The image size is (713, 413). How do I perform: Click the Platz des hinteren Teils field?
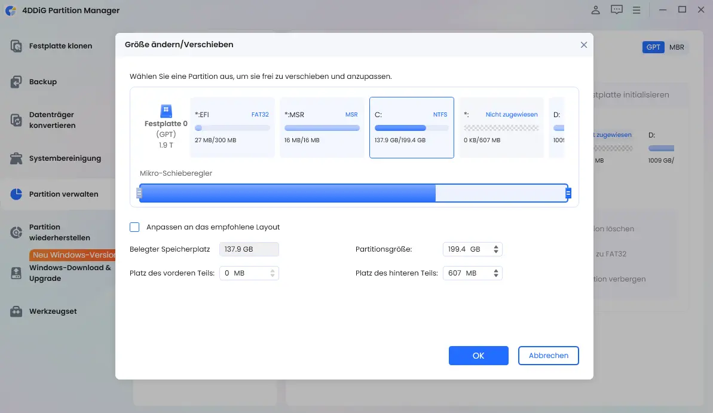[473, 273]
